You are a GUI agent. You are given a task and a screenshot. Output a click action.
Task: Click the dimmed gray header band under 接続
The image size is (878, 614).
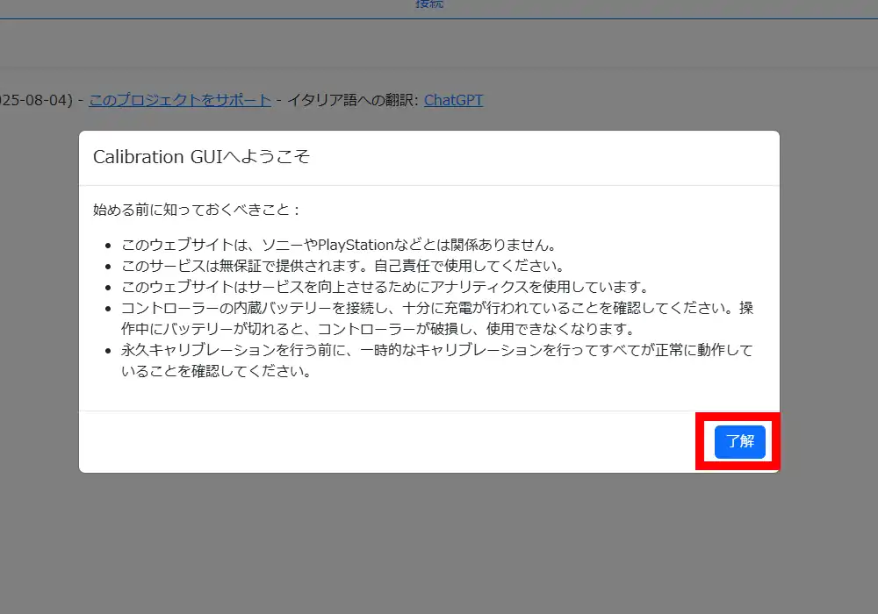tap(439, 44)
